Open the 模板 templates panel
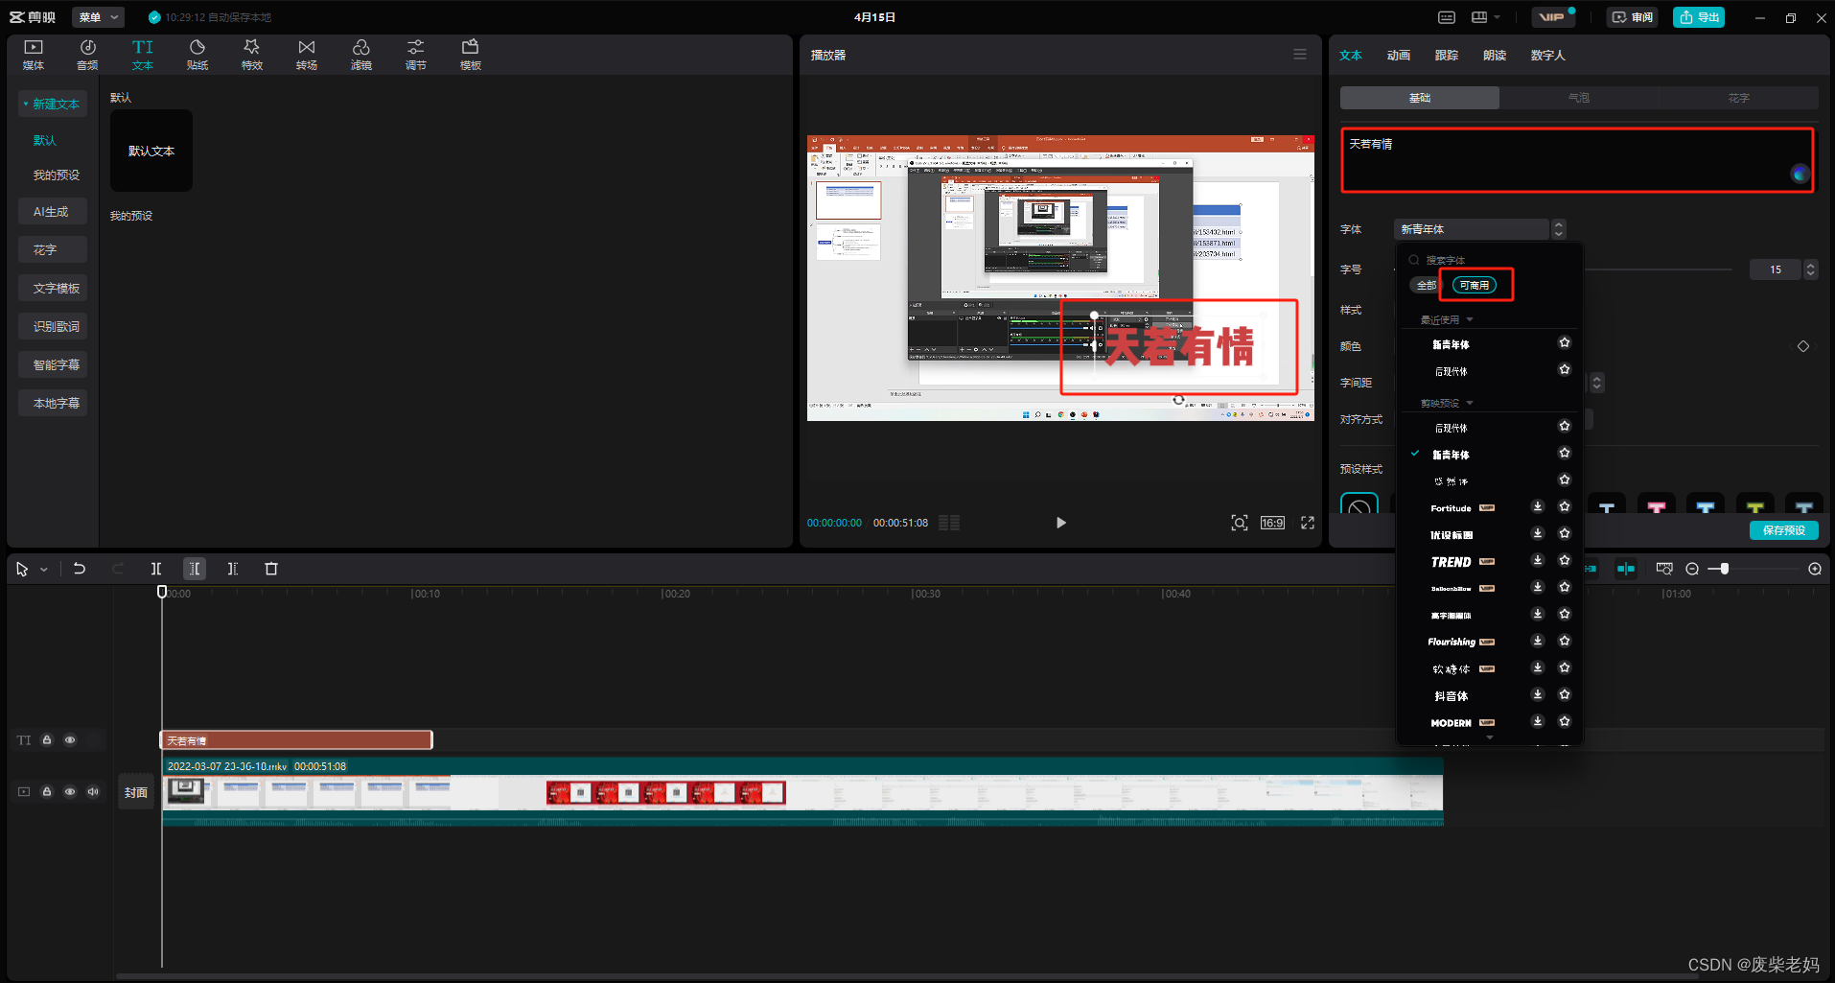The image size is (1835, 983). pos(471,55)
